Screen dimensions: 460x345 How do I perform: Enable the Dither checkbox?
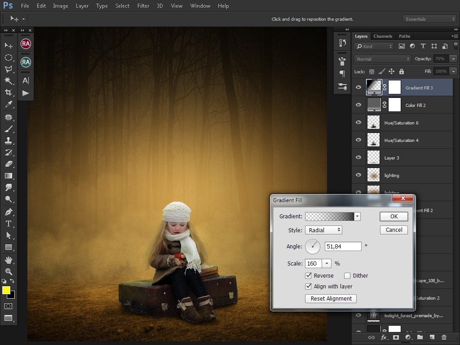[x=347, y=276]
